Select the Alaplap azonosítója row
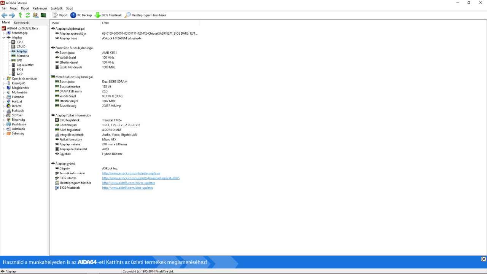The height and width of the screenshot is (274, 487). (125, 33)
